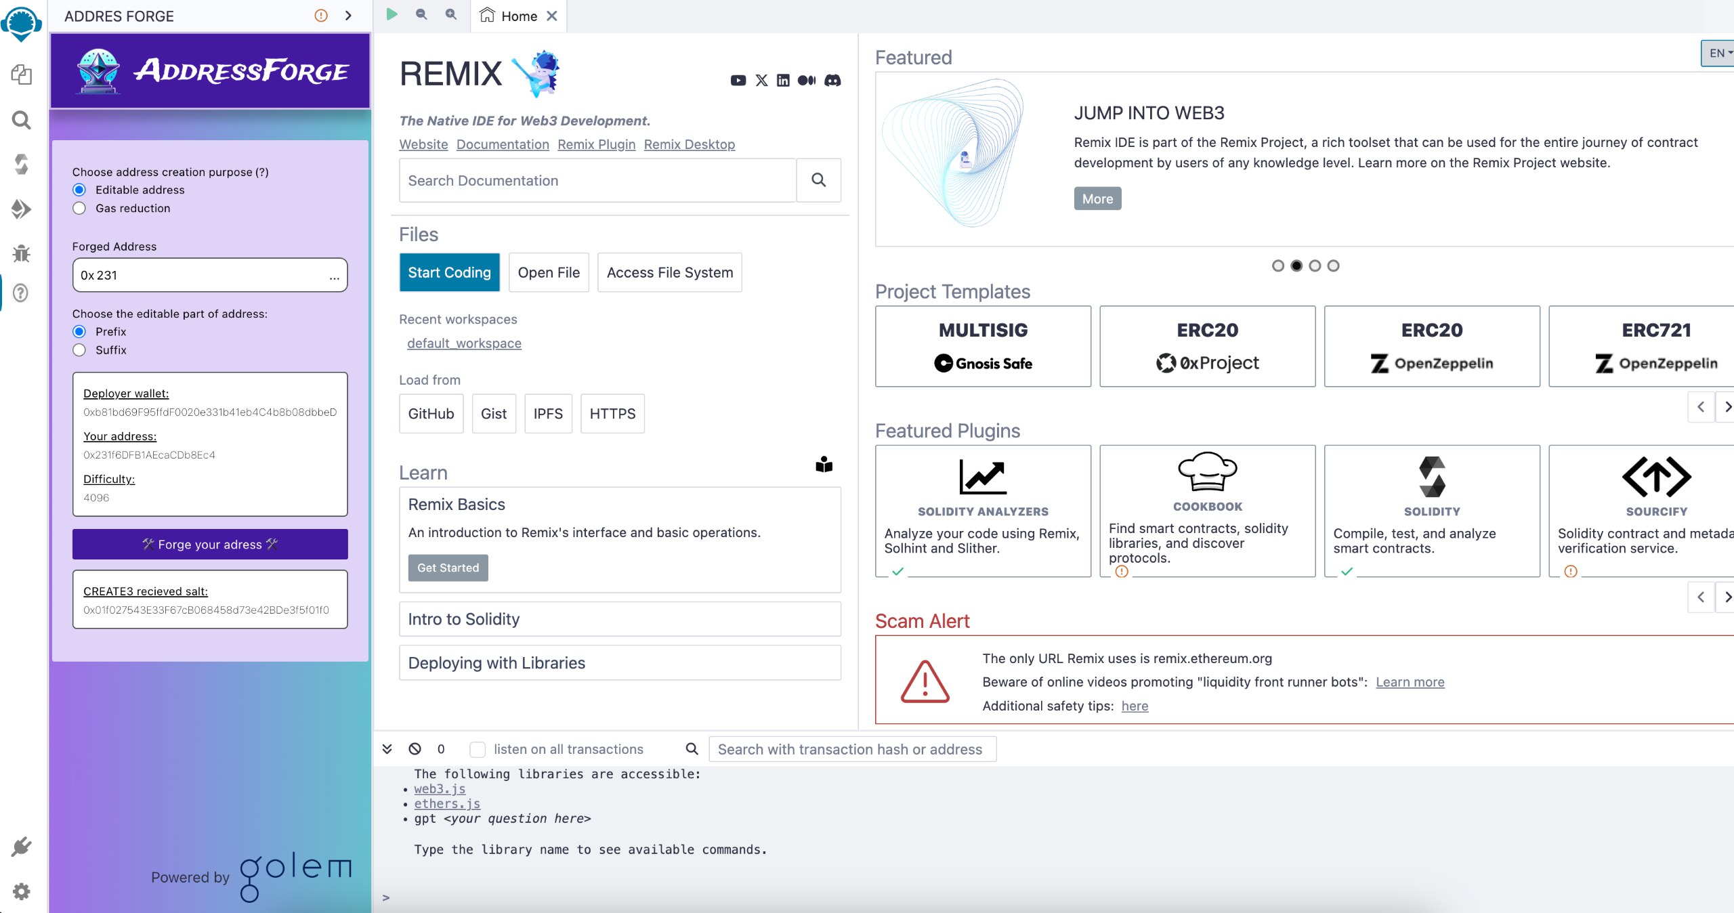
Task: Clear the terminal with the ban icon
Action: pyautogui.click(x=415, y=749)
